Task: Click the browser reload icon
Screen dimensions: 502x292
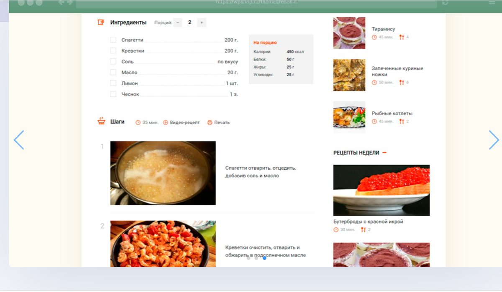Action: tap(445, 3)
